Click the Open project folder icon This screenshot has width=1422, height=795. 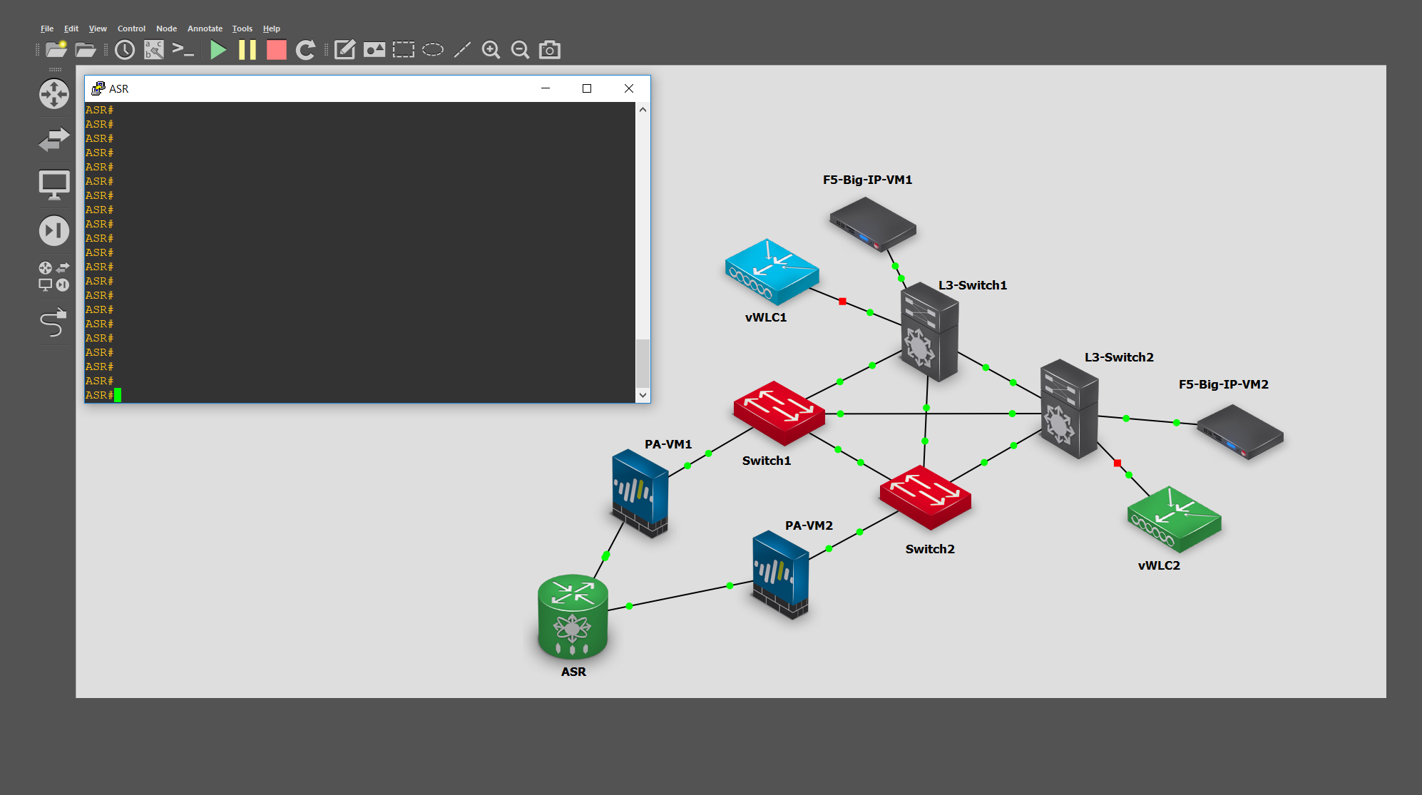click(86, 49)
